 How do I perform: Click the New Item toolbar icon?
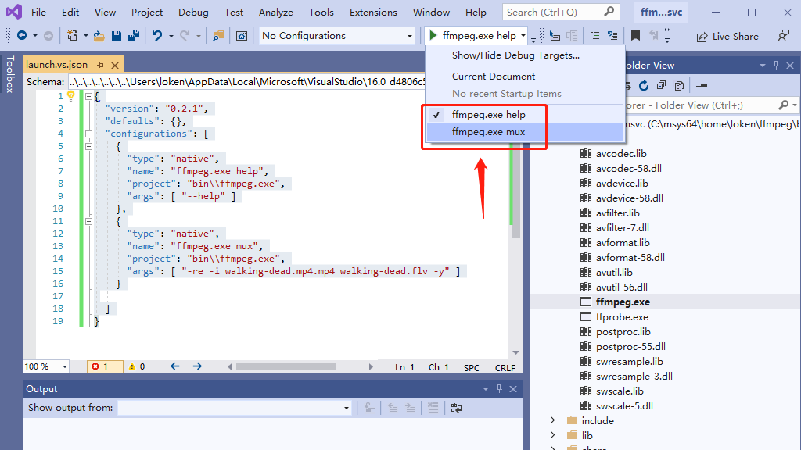tap(73, 36)
